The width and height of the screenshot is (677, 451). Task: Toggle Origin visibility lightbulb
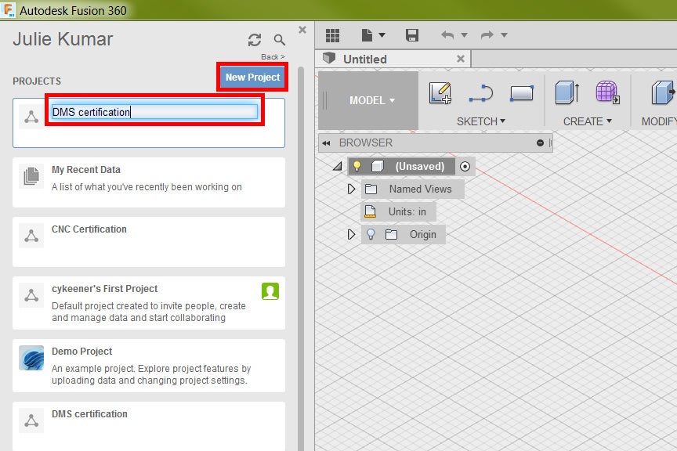pyautogui.click(x=371, y=234)
